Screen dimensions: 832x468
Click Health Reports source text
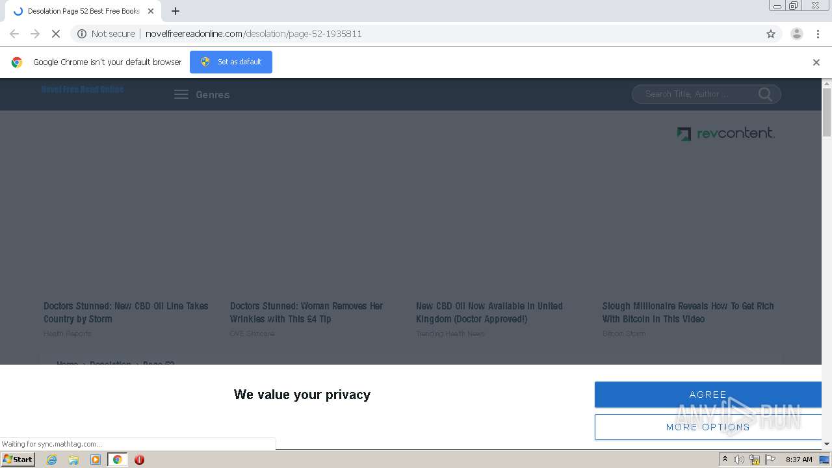[x=68, y=333]
